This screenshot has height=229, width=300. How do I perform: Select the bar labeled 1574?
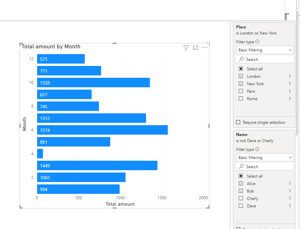(x=102, y=130)
